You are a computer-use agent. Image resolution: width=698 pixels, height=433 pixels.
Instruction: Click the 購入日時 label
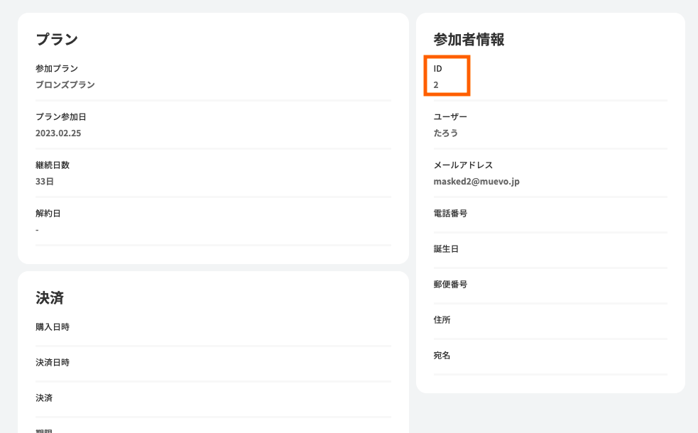[x=53, y=327]
